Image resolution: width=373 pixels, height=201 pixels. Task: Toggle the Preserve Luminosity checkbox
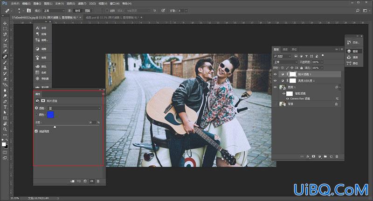tap(36, 131)
